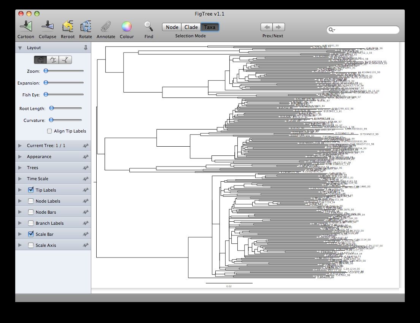The height and width of the screenshot is (323, 420).
Task: Enable Align Tip Labels
Action: [49, 131]
